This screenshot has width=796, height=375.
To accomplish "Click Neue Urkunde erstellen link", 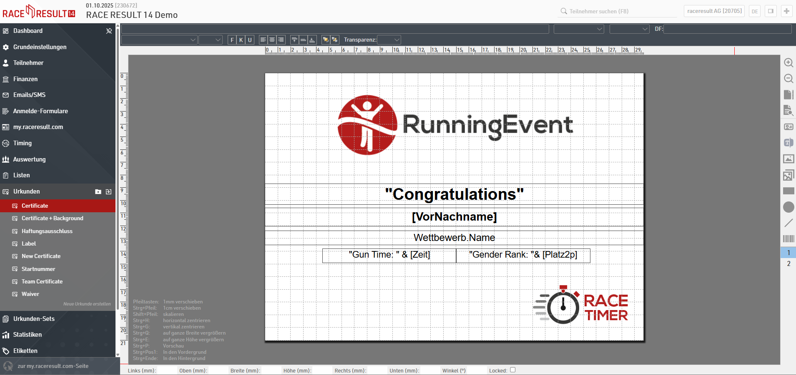I will [x=87, y=304].
